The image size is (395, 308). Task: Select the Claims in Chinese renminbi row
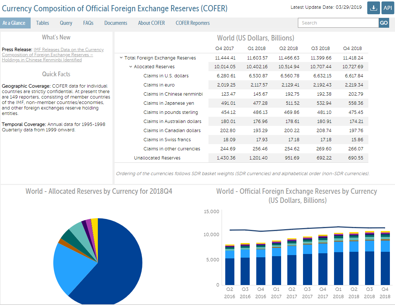(x=173, y=94)
